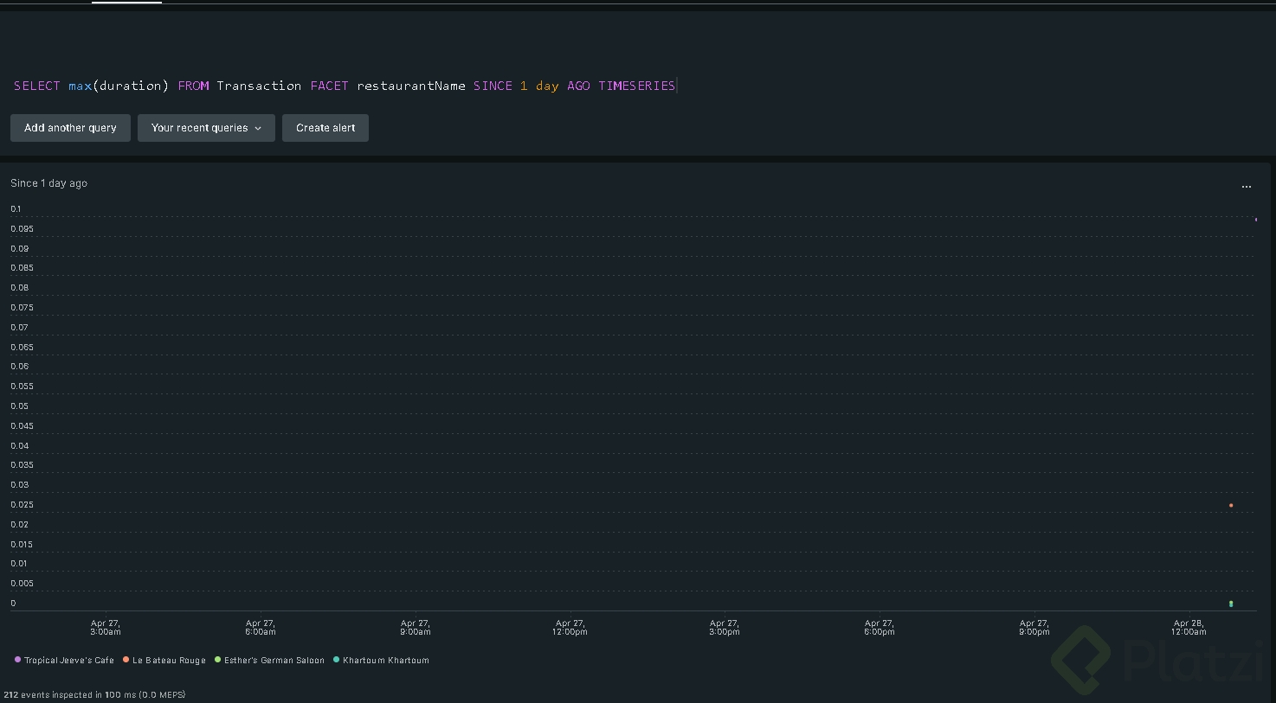
Task: Expand the Your recent queries dropdown
Action: 206,128
